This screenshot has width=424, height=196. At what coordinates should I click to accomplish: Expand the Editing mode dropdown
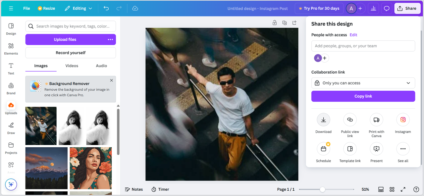[79, 8]
